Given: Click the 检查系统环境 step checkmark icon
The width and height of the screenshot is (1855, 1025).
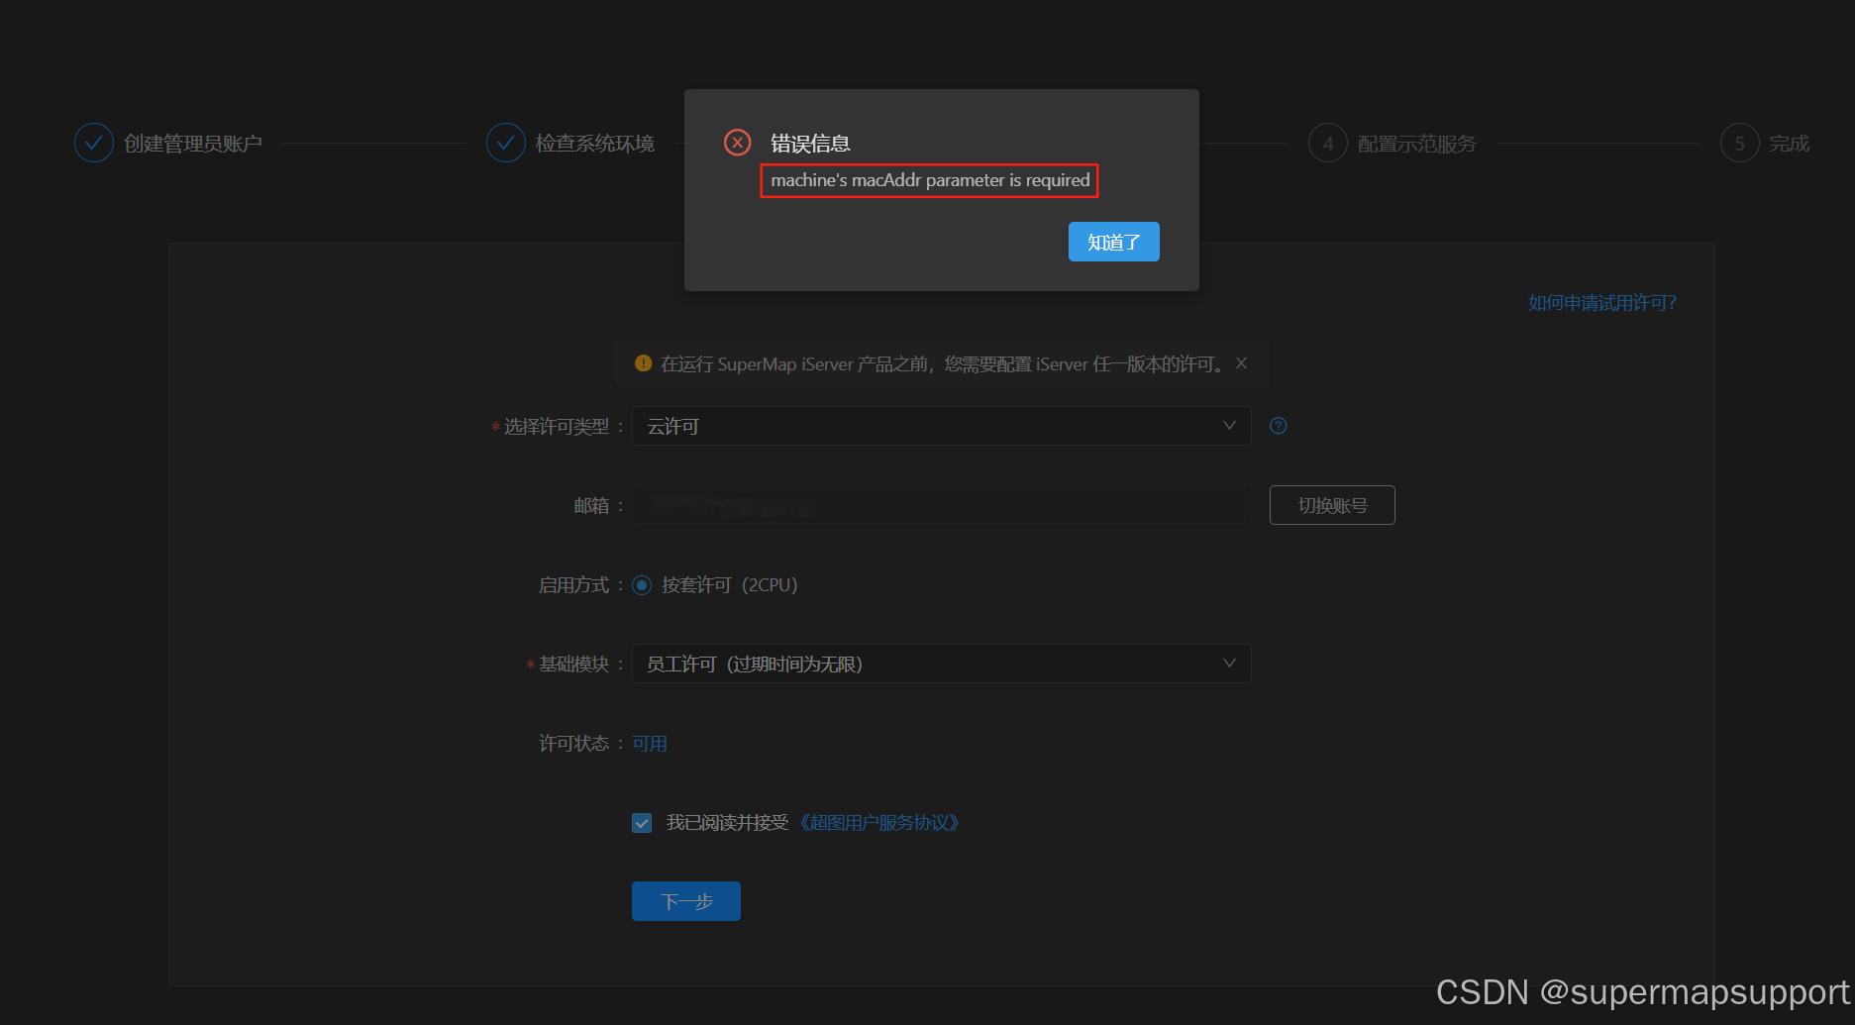Looking at the screenshot, I should (505, 143).
